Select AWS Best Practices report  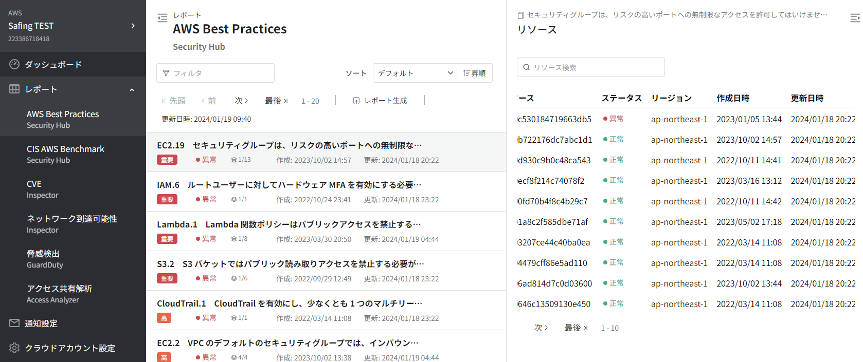pos(73,119)
